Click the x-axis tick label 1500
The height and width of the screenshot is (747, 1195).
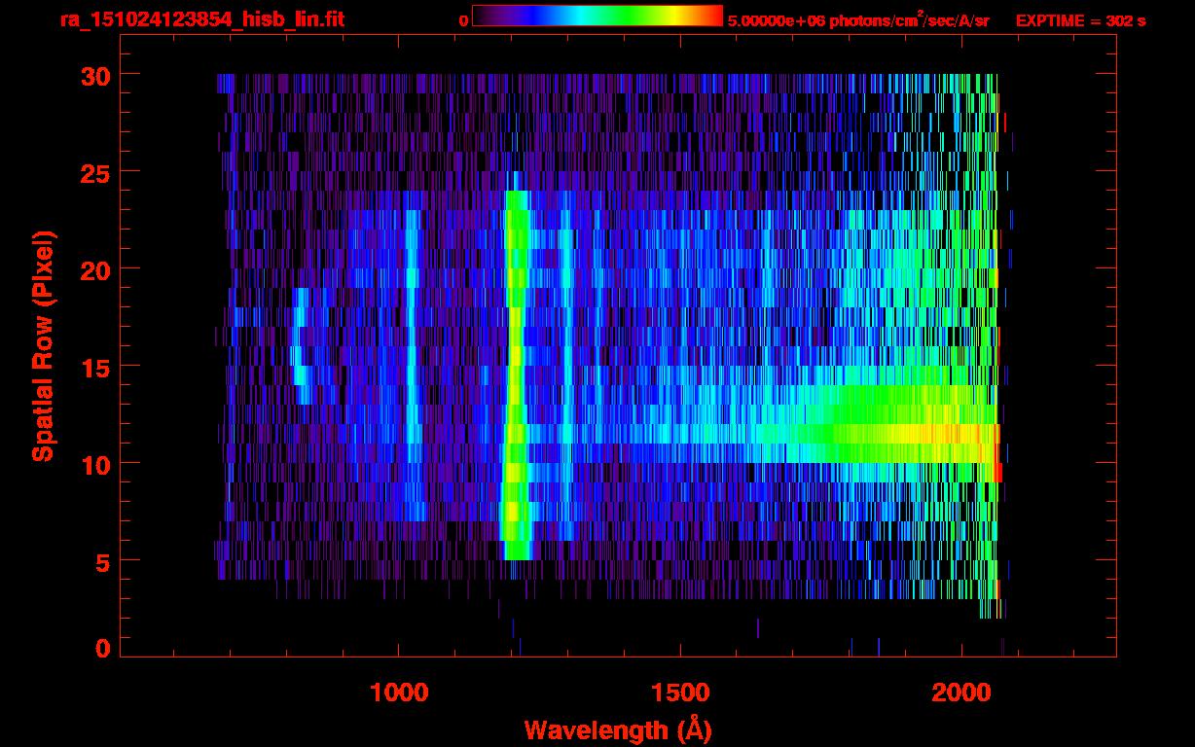pyautogui.click(x=680, y=693)
